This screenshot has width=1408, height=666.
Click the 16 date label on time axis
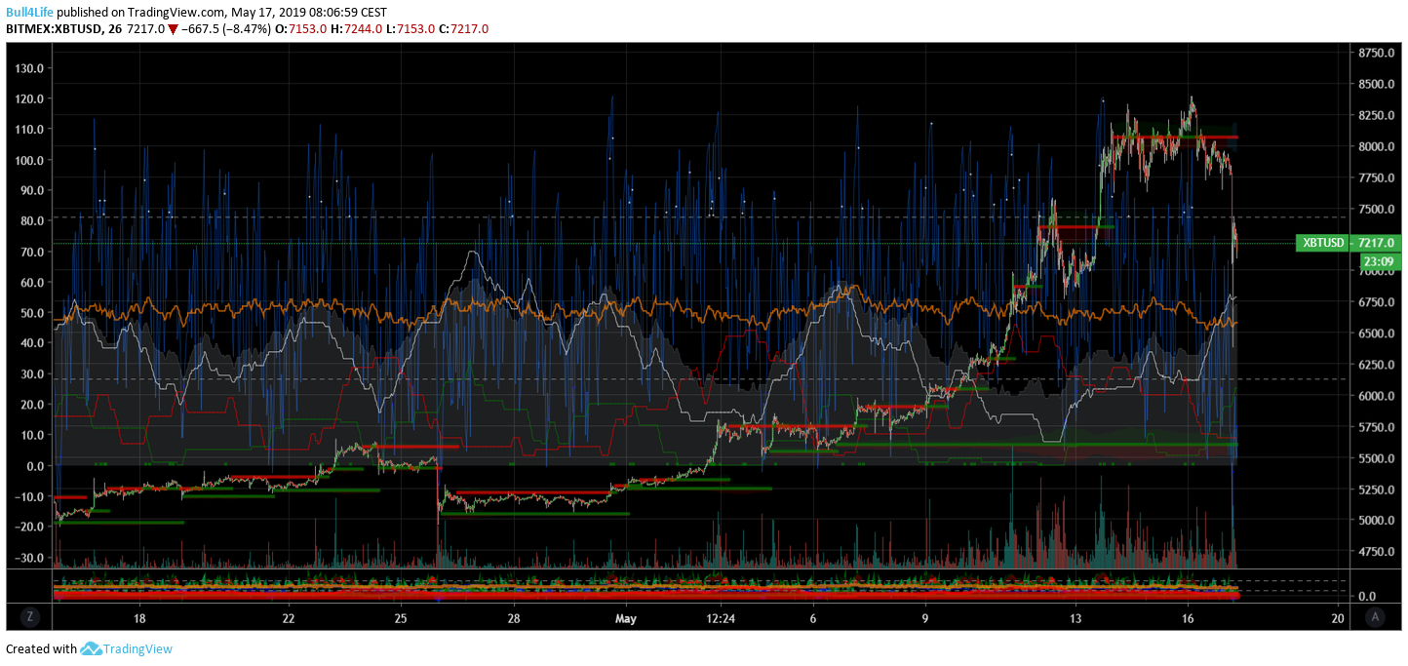[1188, 618]
